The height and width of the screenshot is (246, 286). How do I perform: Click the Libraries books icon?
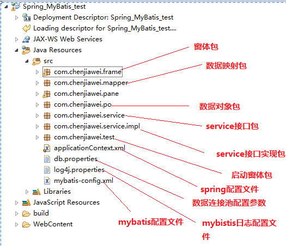(36, 192)
